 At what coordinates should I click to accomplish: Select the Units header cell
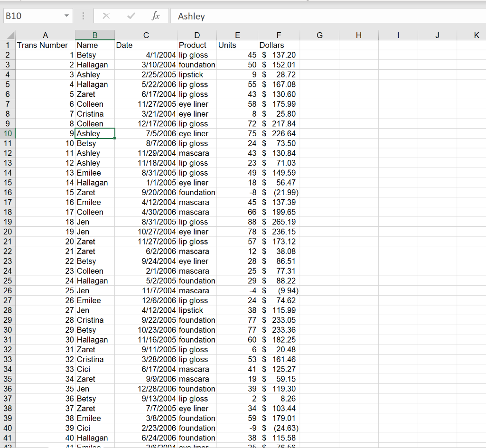(x=237, y=45)
